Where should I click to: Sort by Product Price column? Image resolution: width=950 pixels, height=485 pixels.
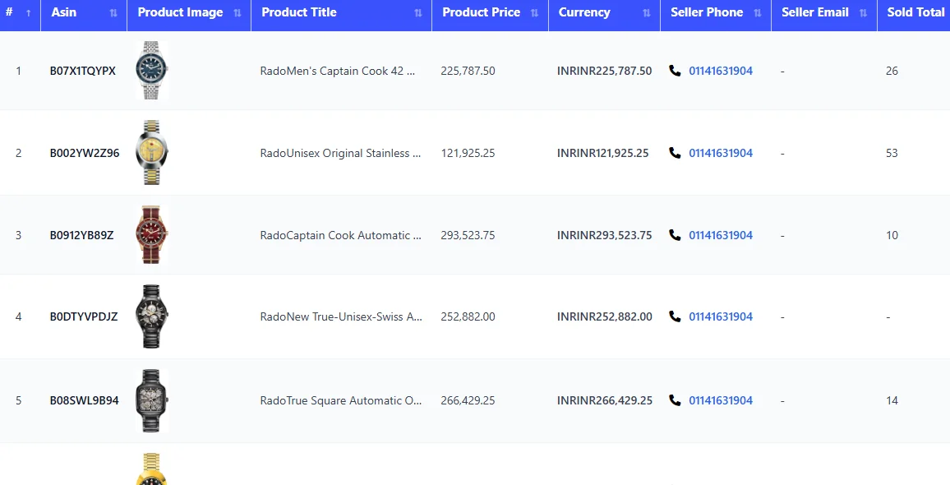point(535,12)
